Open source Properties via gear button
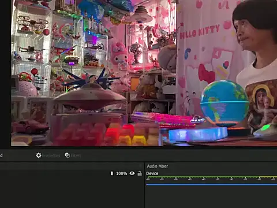The width and height of the screenshot is (277, 208). point(48,155)
